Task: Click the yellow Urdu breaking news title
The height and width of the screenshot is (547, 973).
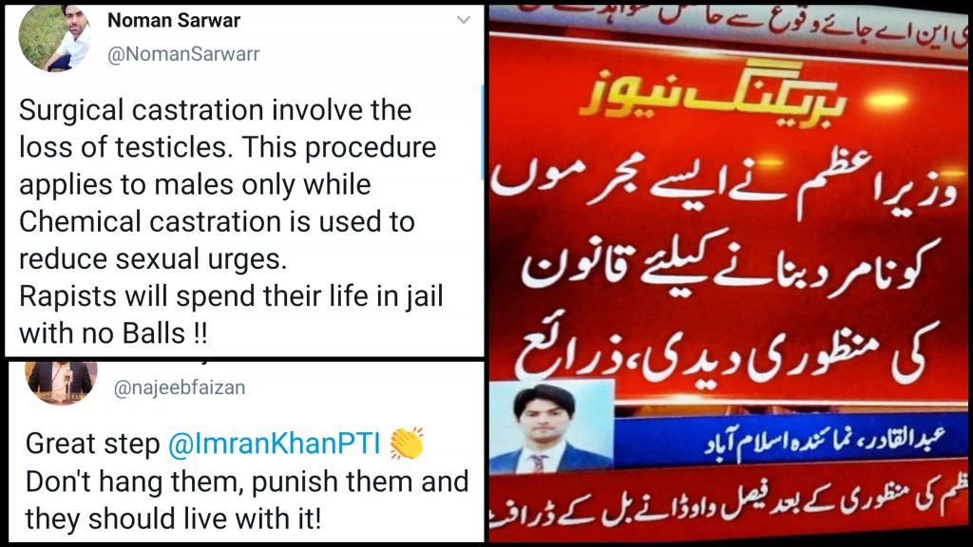Action: 712,94
